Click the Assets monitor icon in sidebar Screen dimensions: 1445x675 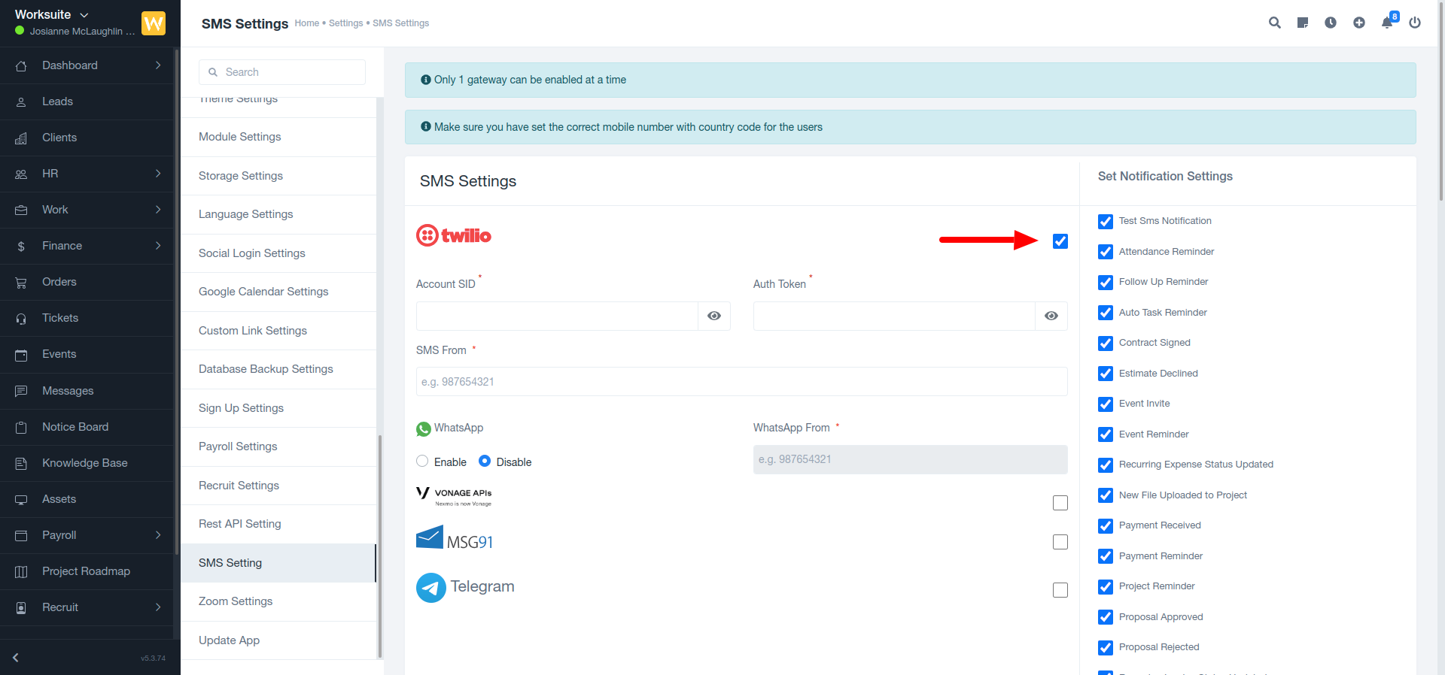pos(21,499)
